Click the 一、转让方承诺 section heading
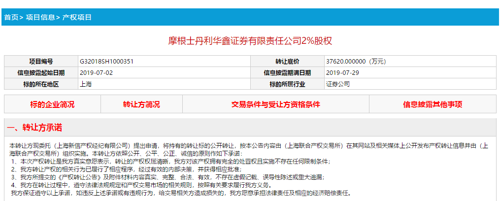500x201 pixels. [x=34, y=128]
